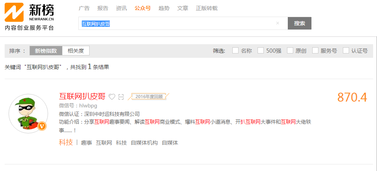Open the 广告 navigation tab

pyautogui.click(x=84, y=8)
